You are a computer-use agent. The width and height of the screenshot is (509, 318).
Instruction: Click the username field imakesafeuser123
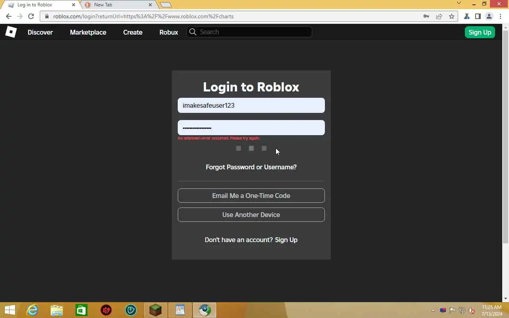tap(251, 105)
